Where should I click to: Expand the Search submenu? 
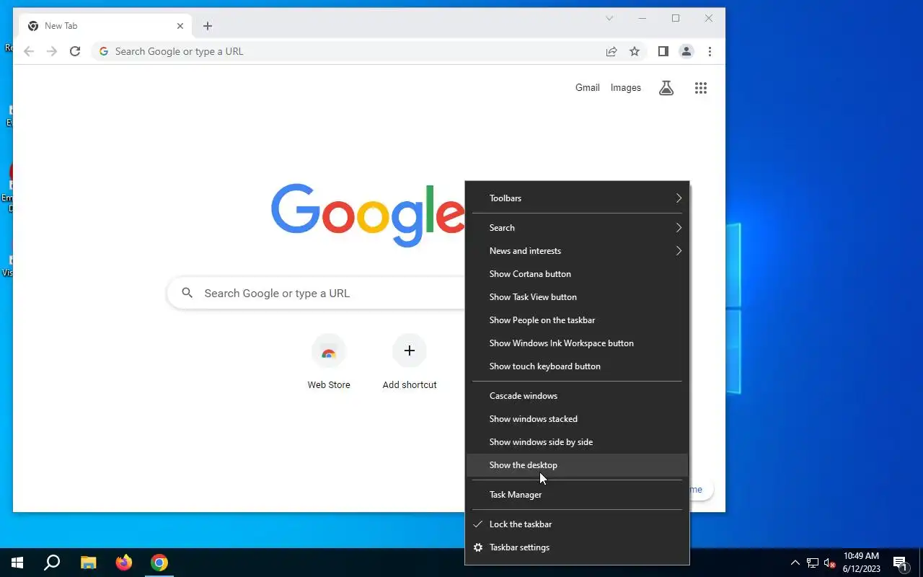(577, 228)
